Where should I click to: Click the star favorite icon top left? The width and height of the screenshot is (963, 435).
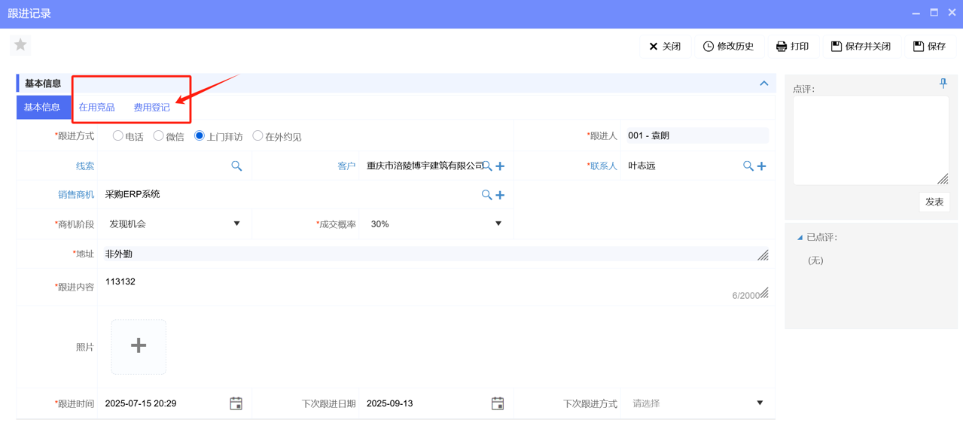tap(20, 45)
